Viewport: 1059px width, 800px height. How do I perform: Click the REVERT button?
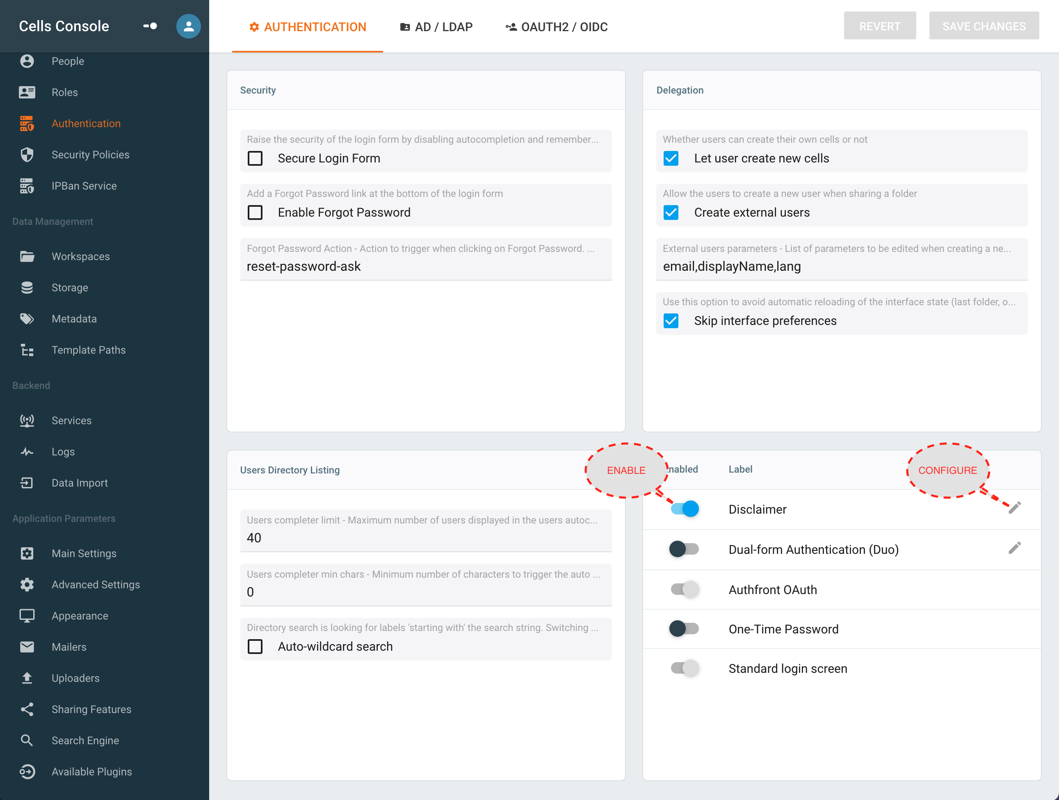[x=879, y=26]
